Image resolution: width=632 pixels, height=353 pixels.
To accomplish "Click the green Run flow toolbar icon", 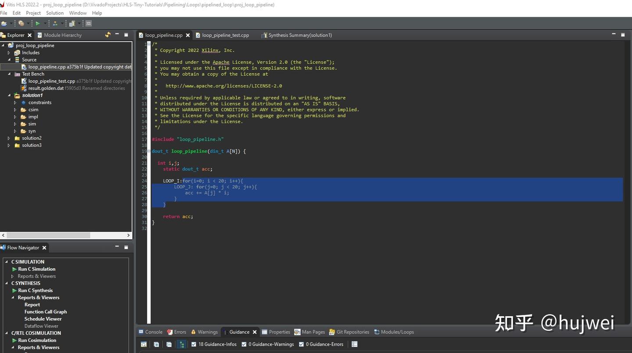I will point(38,23).
